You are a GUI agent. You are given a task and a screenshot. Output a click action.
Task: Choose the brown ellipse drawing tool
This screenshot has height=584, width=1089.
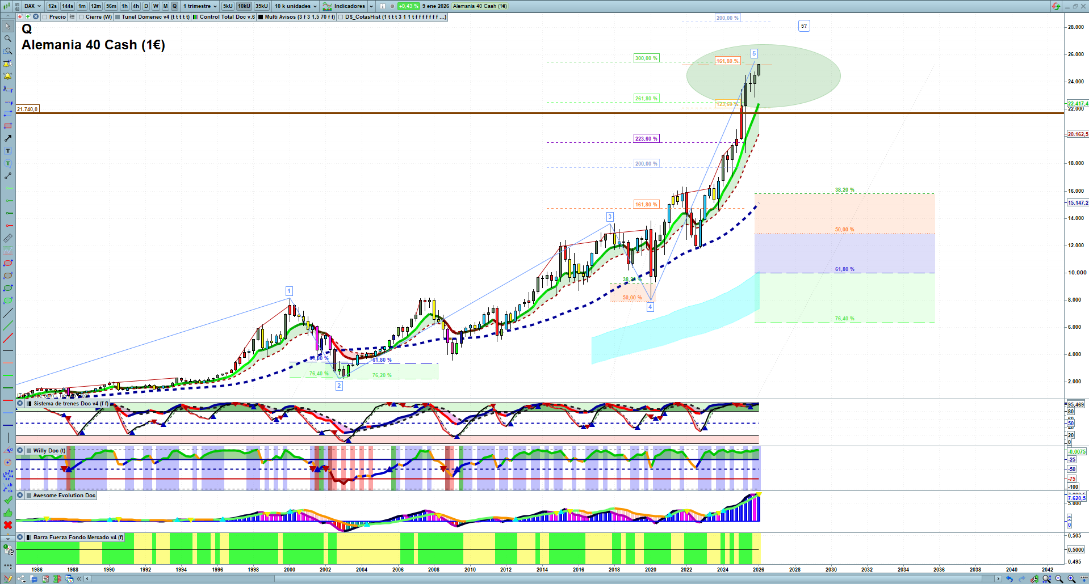[8, 276]
